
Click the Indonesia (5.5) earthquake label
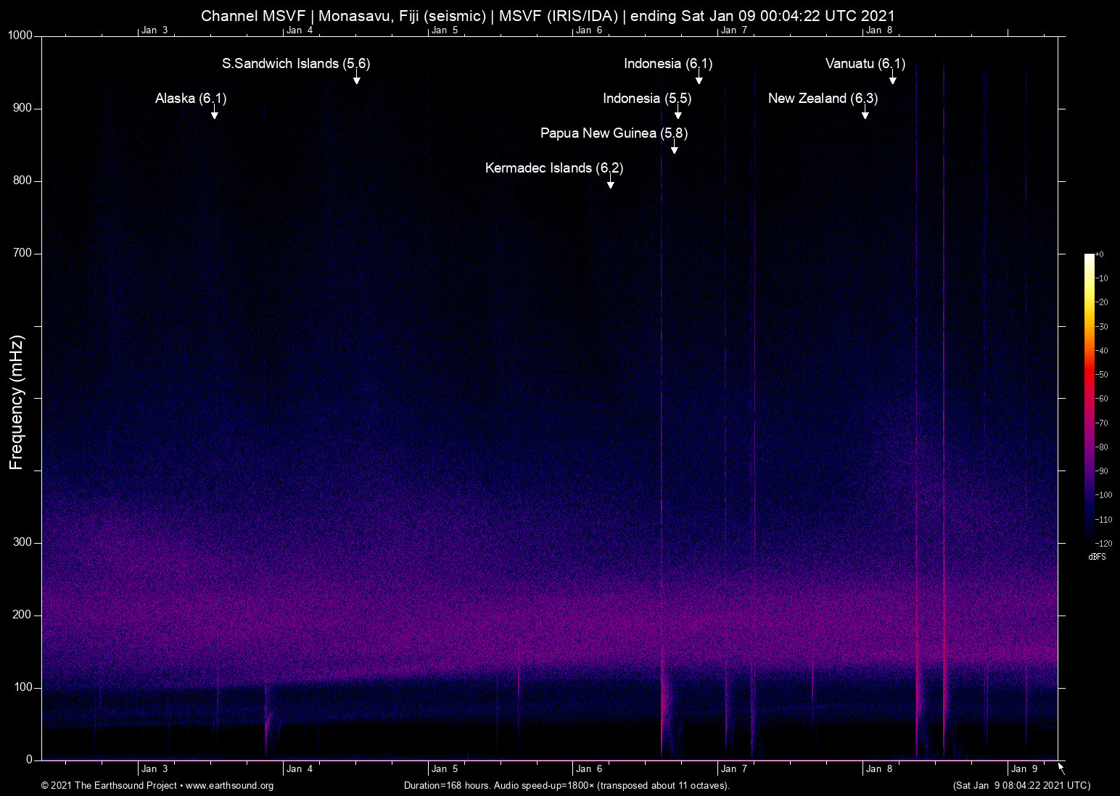647,99
